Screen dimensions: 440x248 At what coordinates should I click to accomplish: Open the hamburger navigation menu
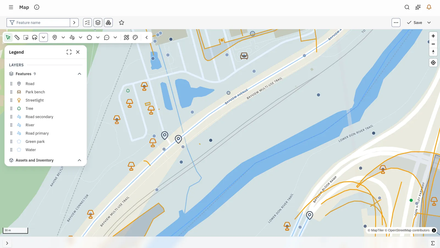tap(11, 7)
